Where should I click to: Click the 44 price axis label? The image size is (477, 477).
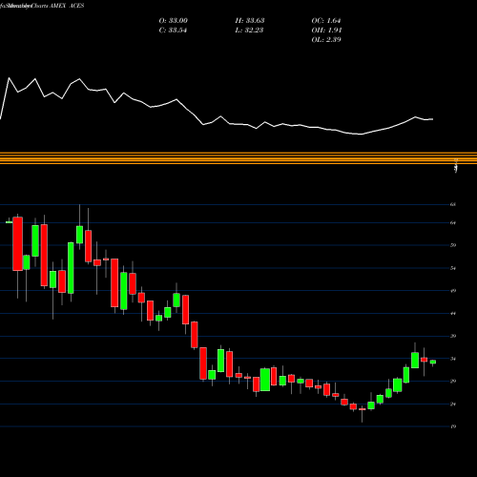pyautogui.click(x=453, y=314)
